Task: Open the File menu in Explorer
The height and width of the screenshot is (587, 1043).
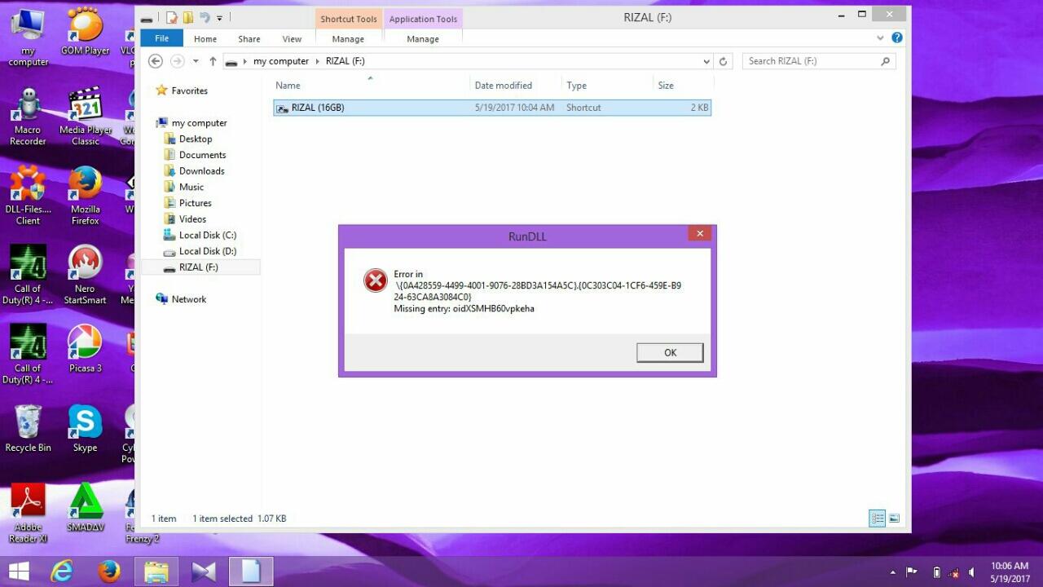Action: pyautogui.click(x=161, y=38)
